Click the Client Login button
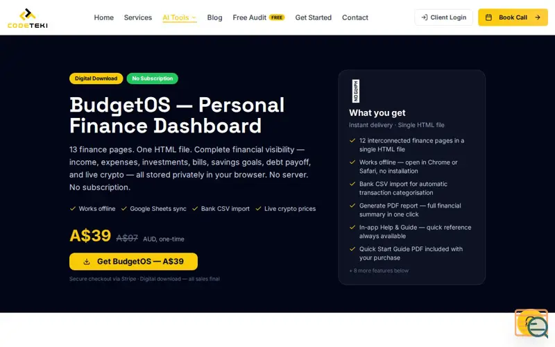This screenshot has height=347, width=555. click(443, 17)
